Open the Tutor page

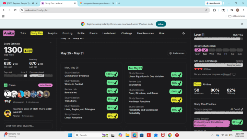coord(23,33)
